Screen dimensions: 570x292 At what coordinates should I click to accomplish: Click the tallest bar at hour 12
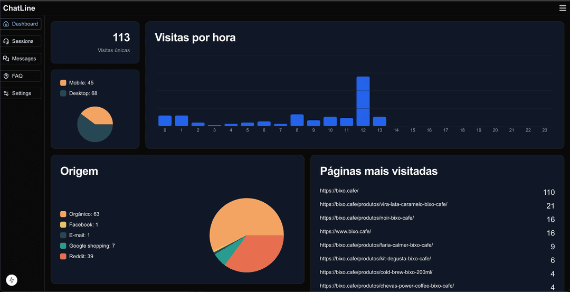pos(363,101)
